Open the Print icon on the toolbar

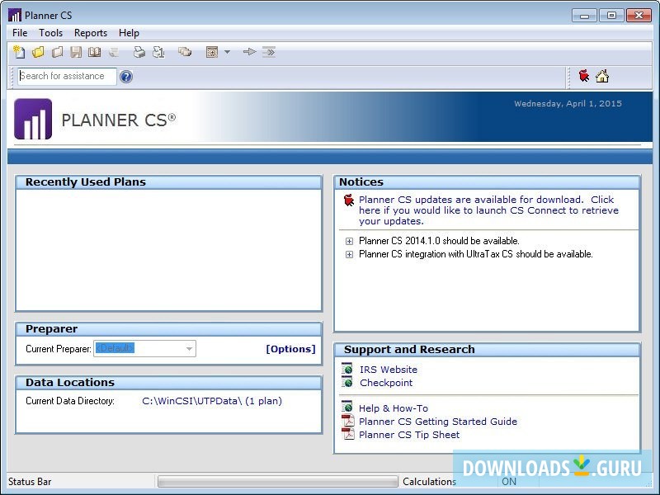(139, 52)
